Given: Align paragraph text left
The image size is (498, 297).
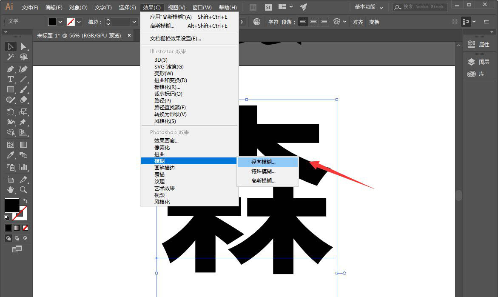Looking at the screenshot, I should [x=303, y=22].
